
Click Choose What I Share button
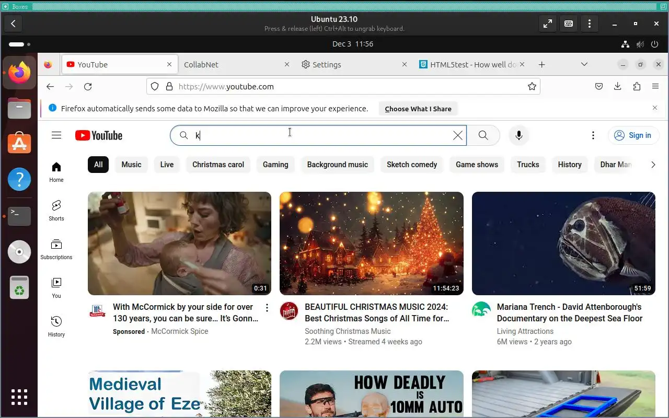point(418,109)
